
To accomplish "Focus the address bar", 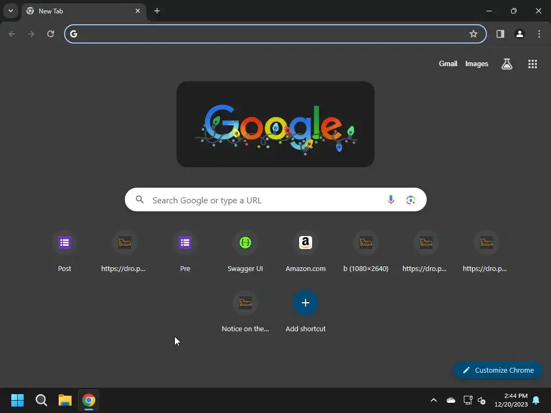I will (275, 34).
